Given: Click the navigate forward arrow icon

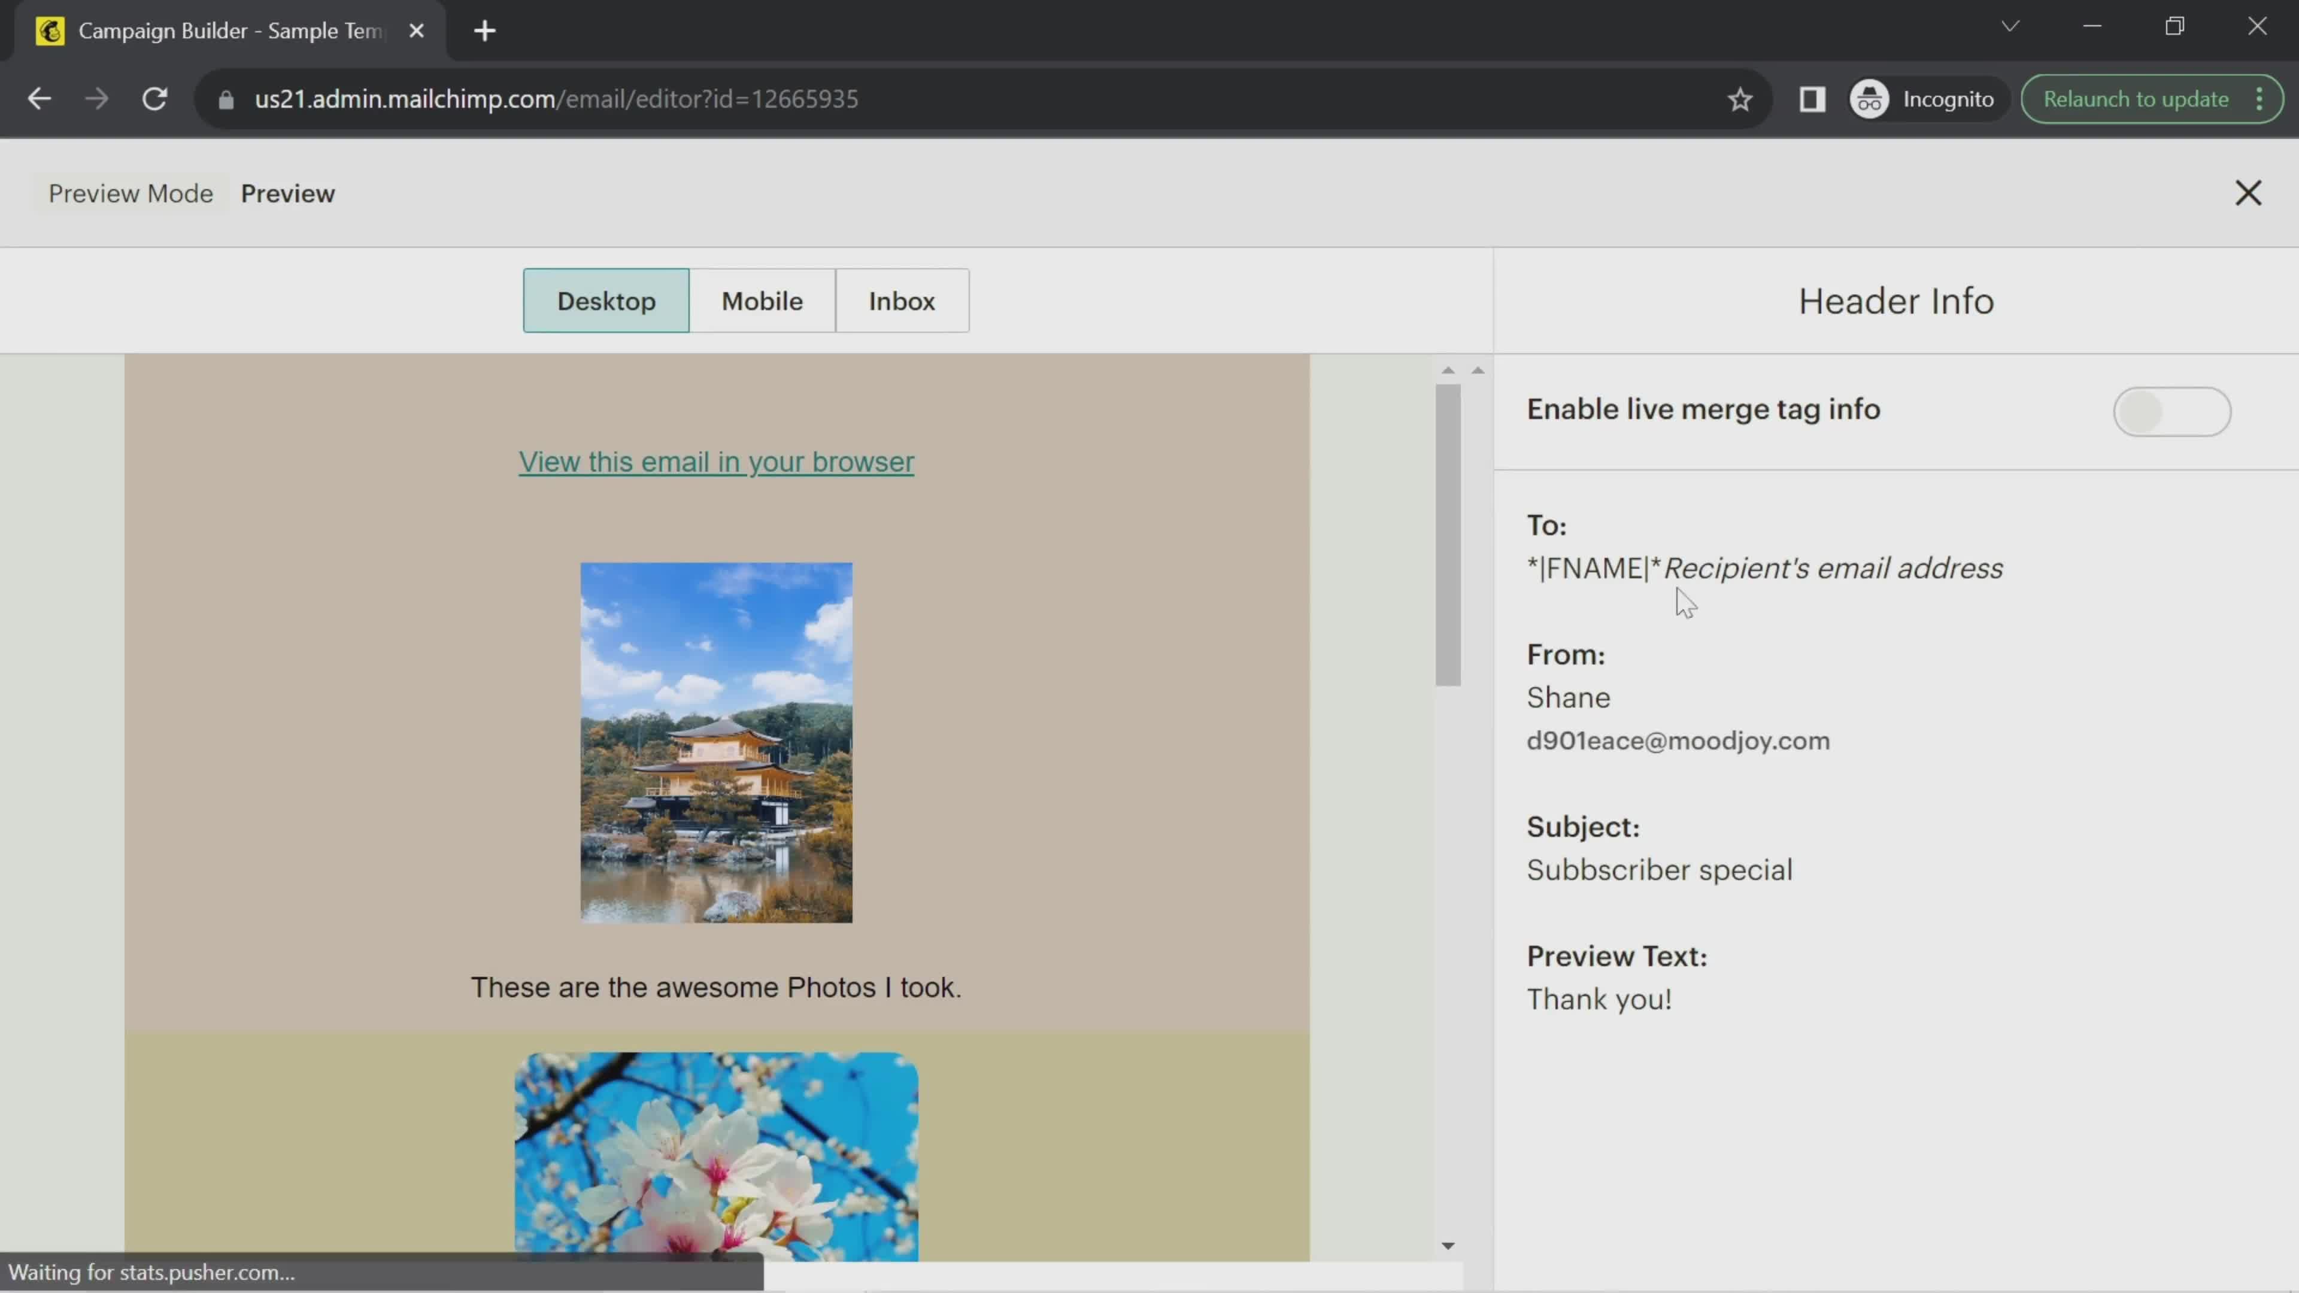Looking at the screenshot, I should coord(96,98).
